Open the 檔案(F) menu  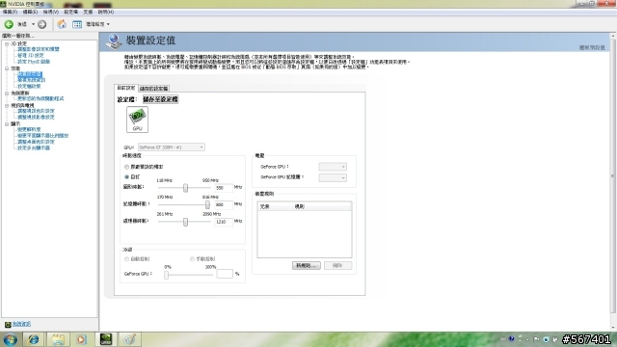(x=10, y=13)
